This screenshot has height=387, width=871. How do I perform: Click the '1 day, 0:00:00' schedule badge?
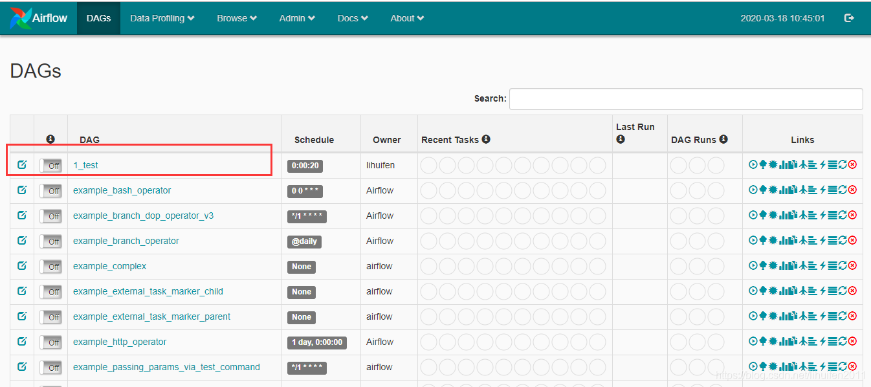(x=317, y=342)
